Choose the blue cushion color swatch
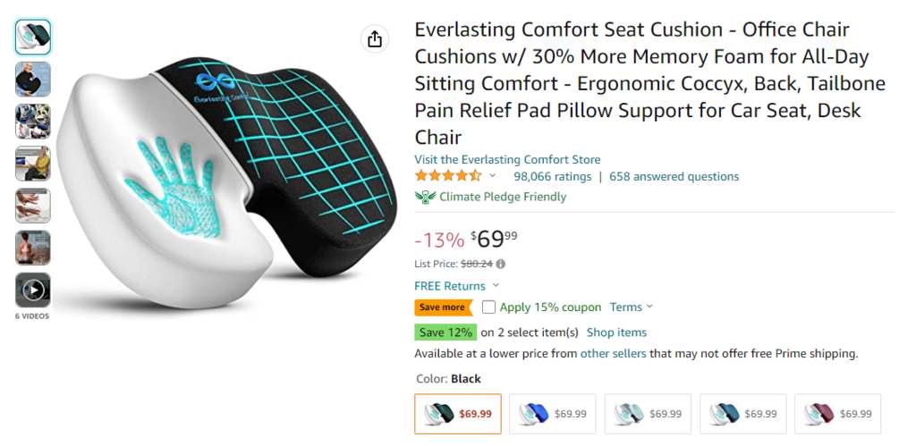 tap(554, 414)
